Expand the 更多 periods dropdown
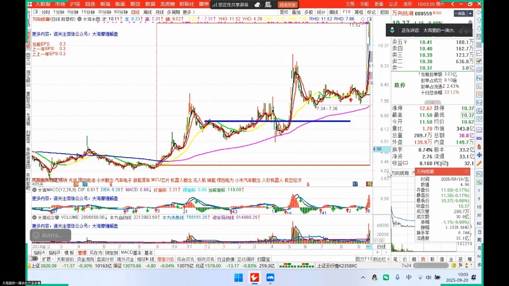 pyautogui.click(x=188, y=12)
